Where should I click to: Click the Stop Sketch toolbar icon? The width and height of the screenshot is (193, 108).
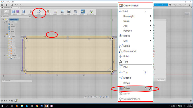click(91, 12)
